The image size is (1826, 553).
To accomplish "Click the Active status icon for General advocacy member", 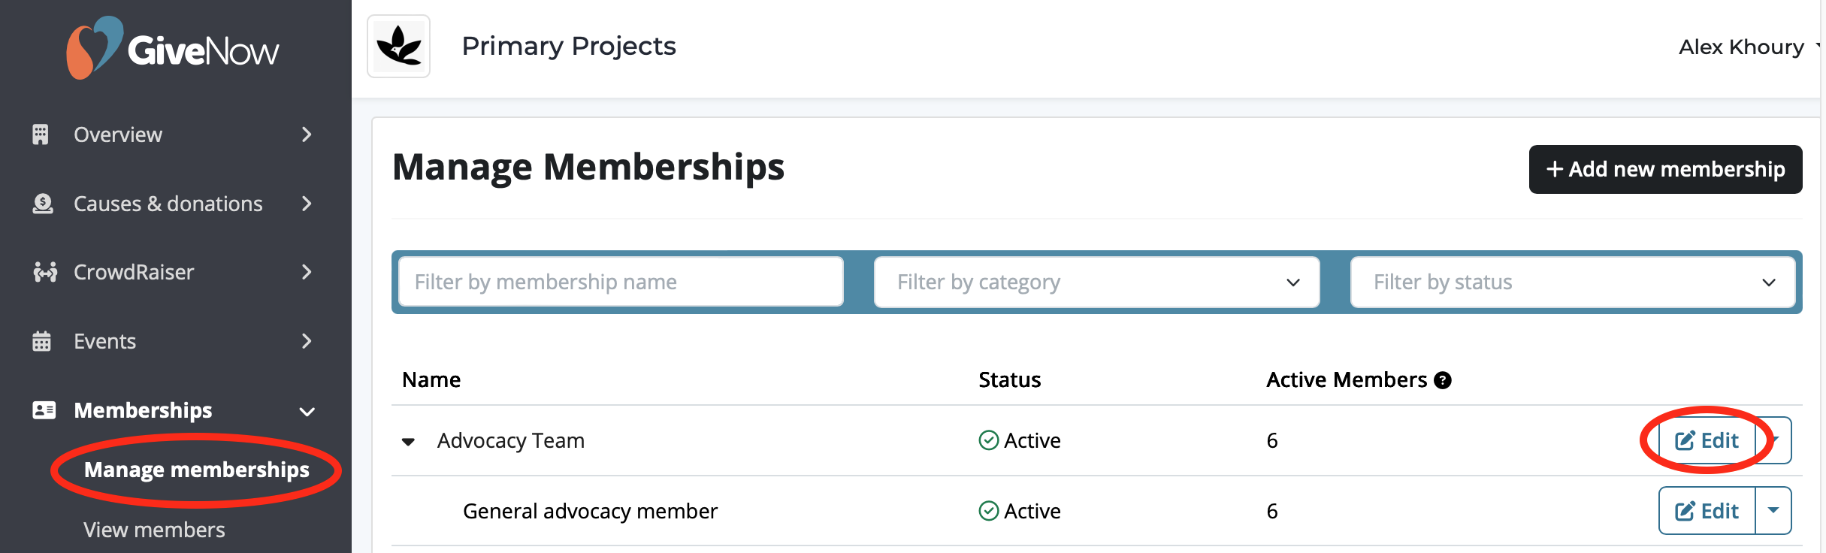I will (990, 511).
